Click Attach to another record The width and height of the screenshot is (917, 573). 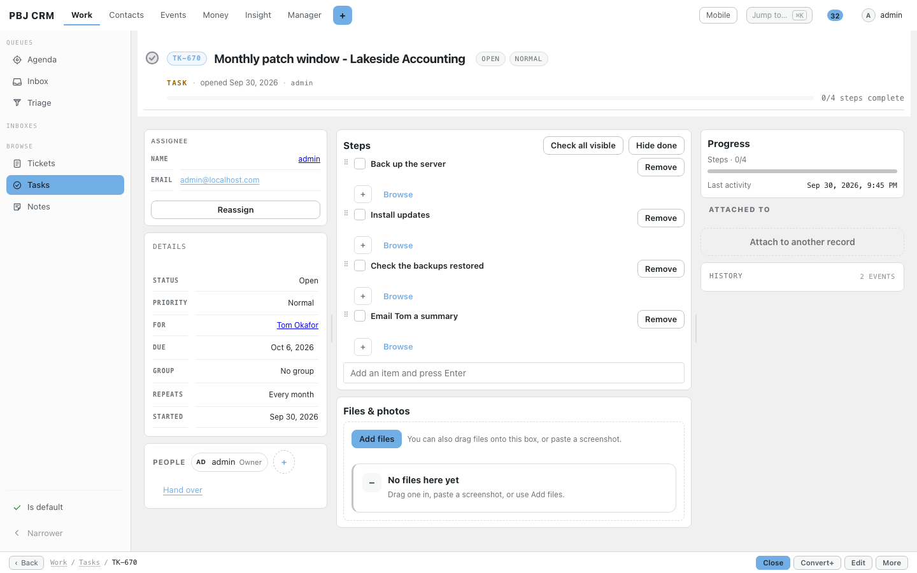(x=802, y=242)
